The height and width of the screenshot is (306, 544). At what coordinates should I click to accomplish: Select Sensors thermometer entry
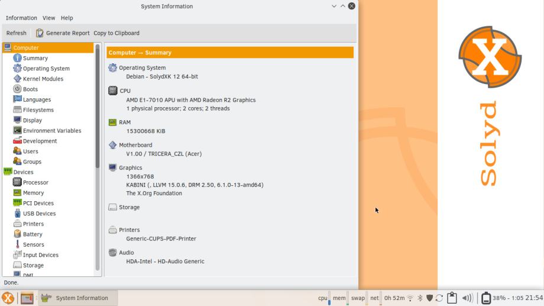(x=29, y=244)
